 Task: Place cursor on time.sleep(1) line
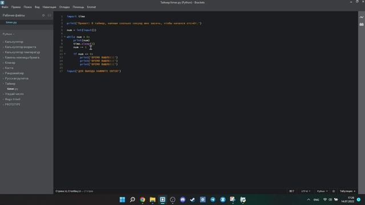point(84,44)
